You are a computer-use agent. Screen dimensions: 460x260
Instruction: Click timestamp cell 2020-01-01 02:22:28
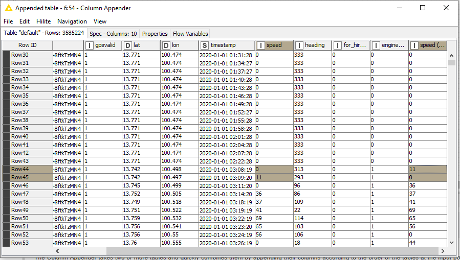pyautogui.click(x=227, y=161)
